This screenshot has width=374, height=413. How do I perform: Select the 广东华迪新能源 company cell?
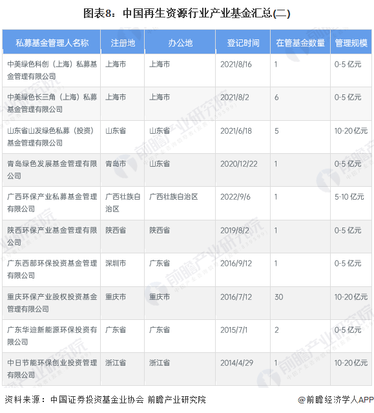click(52, 336)
